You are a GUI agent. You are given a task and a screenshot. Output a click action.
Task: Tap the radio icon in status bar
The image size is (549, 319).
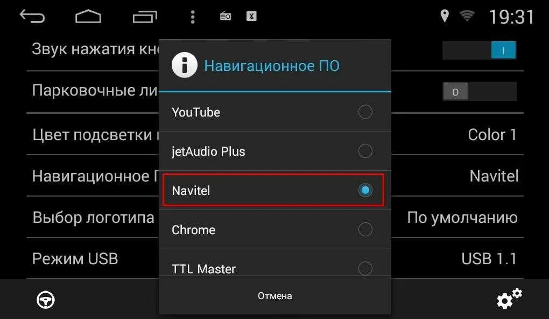point(225,16)
